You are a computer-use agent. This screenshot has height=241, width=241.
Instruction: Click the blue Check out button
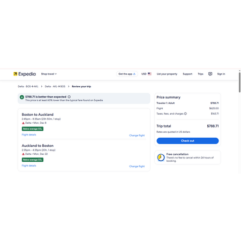click(187, 141)
